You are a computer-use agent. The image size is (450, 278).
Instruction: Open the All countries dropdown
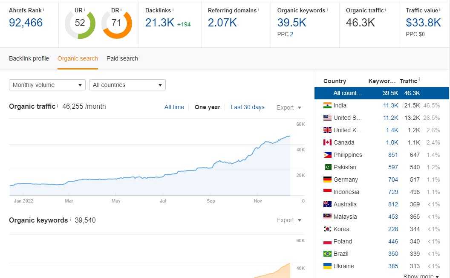127,85
